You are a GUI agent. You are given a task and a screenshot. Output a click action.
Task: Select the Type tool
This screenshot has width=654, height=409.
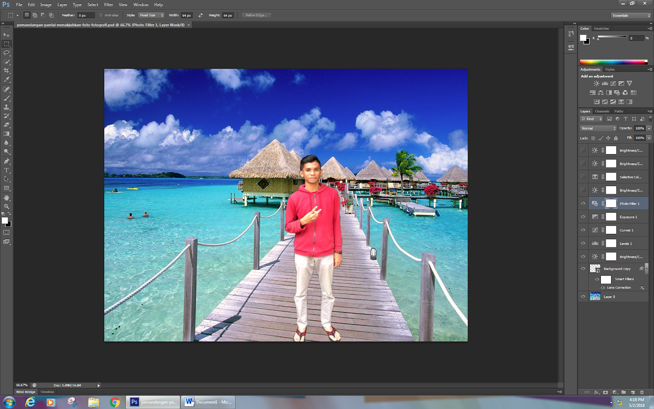pyautogui.click(x=6, y=169)
